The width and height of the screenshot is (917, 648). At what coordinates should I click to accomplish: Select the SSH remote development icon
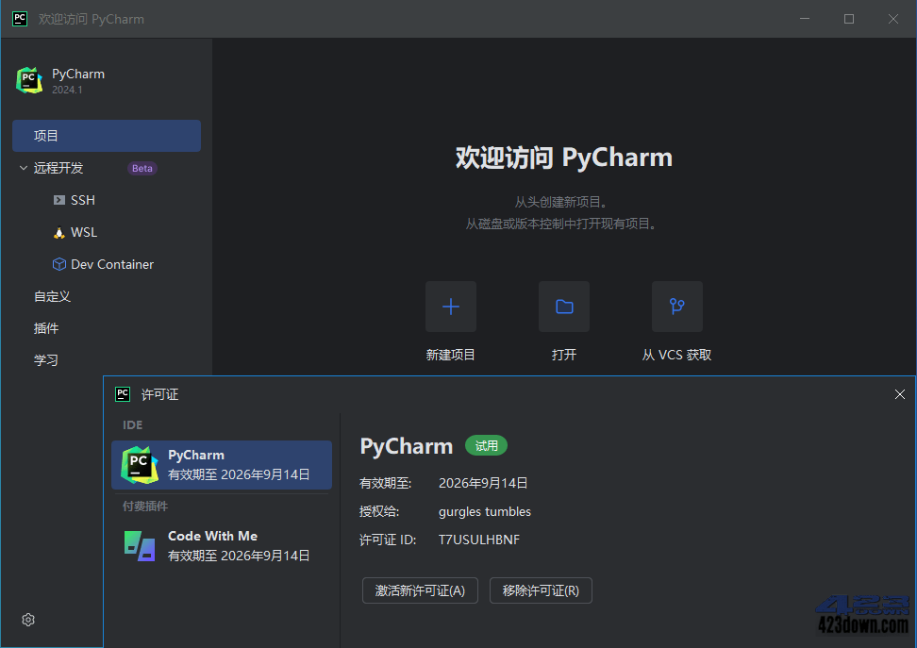point(59,200)
